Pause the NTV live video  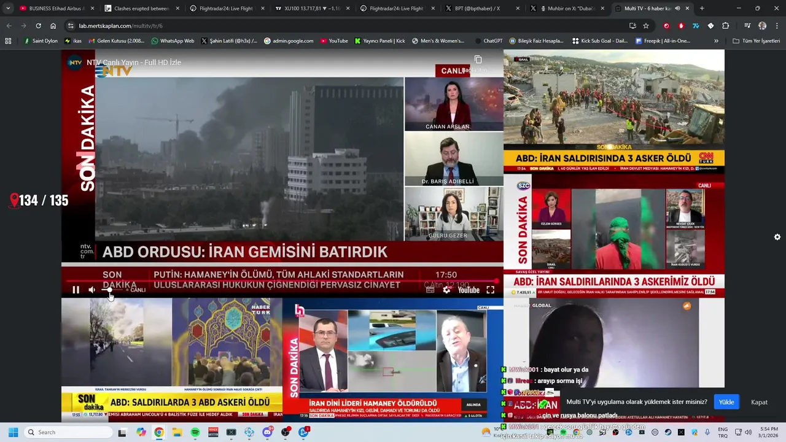coord(76,290)
